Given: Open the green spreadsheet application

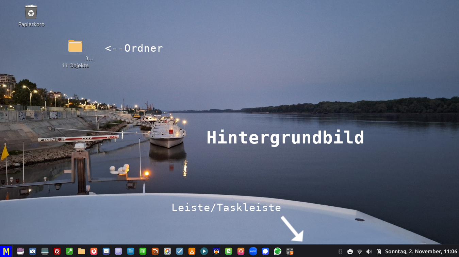Looking at the screenshot, I should [143, 251].
